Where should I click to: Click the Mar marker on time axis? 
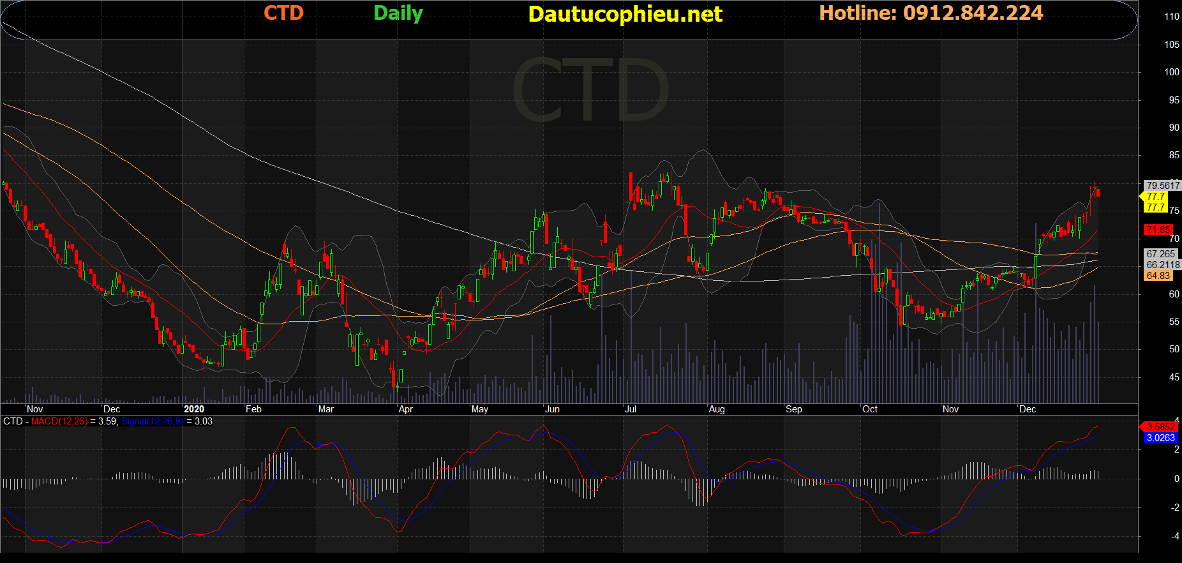(326, 409)
